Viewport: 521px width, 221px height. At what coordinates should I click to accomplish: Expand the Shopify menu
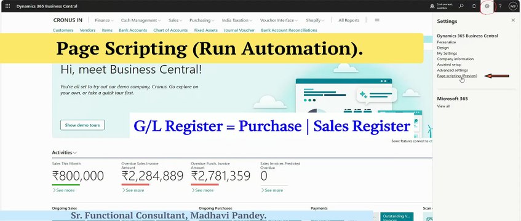[x=315, y=20]
